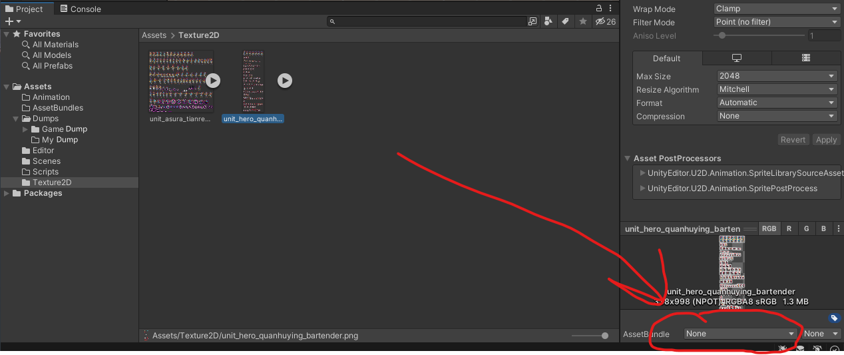Select the Standalone monitor platform tab
This screenshot has height=355, width=844.
point(736,58)
